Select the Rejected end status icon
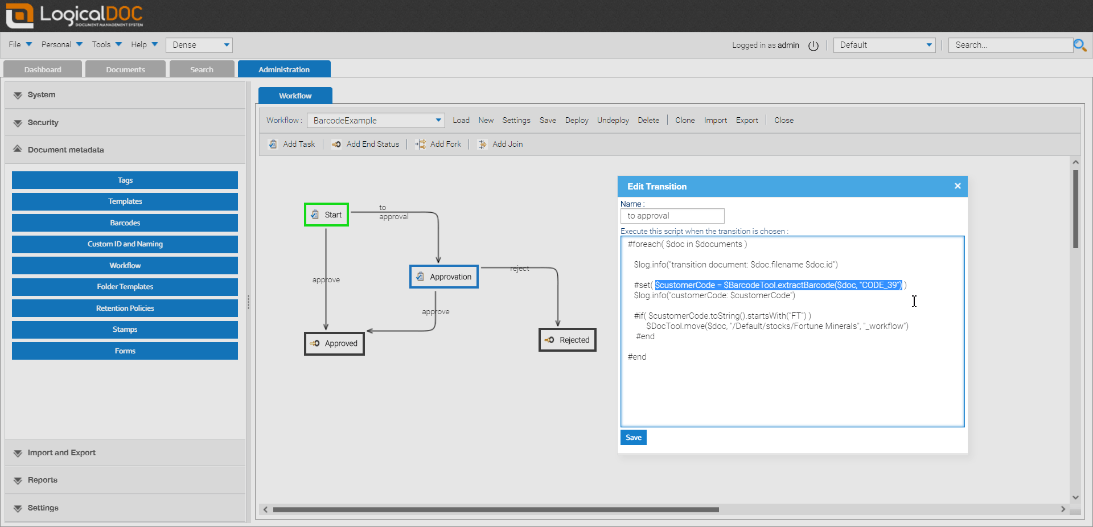 [x=549, y=340]
